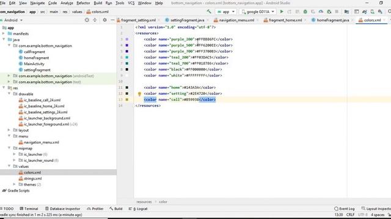
Task: Open the Event Log
Action: (x=345, y=209)
